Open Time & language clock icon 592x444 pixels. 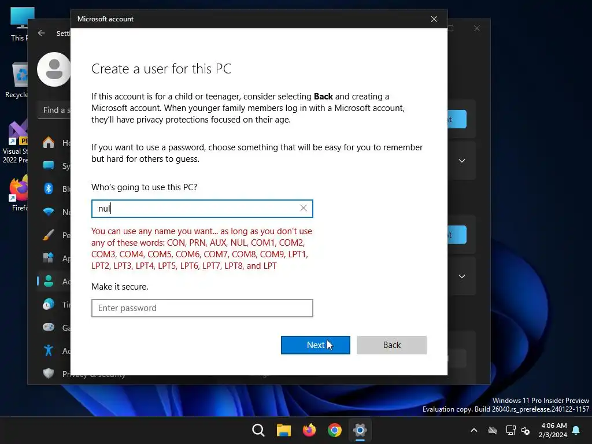(x=49, y=304)
